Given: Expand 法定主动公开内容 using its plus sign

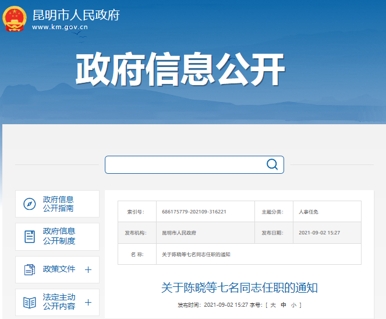Looking at the screenshot, I should [x=88, y=302].
